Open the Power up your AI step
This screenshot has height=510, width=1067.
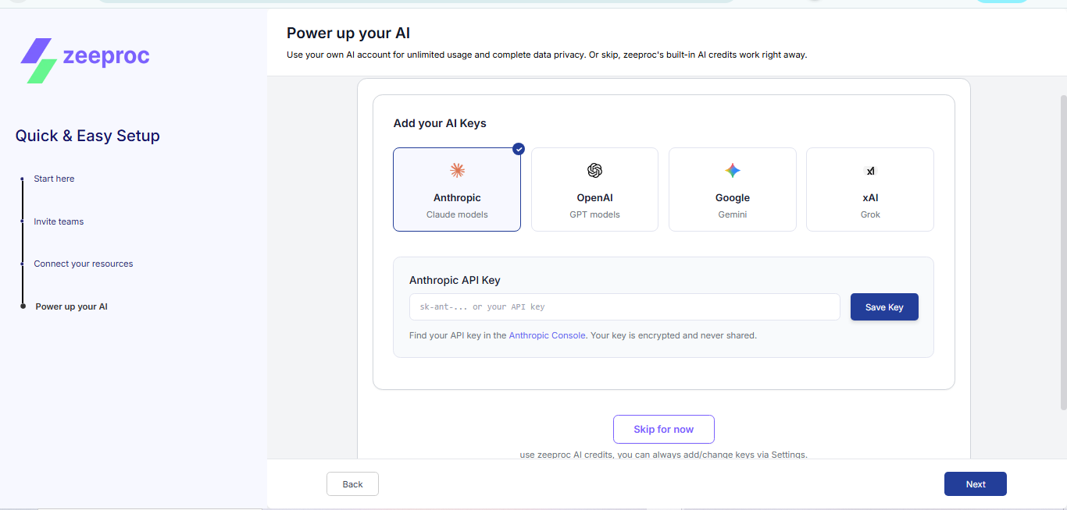click(72, 306)
